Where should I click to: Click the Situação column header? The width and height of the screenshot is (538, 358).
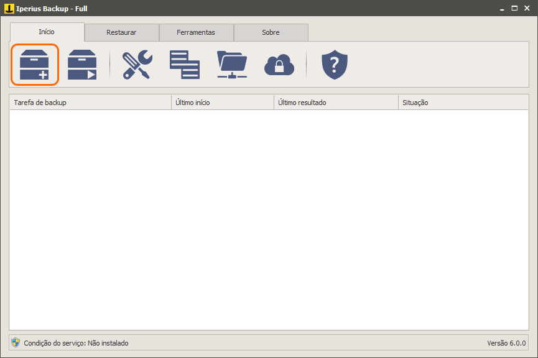point(463,103)
